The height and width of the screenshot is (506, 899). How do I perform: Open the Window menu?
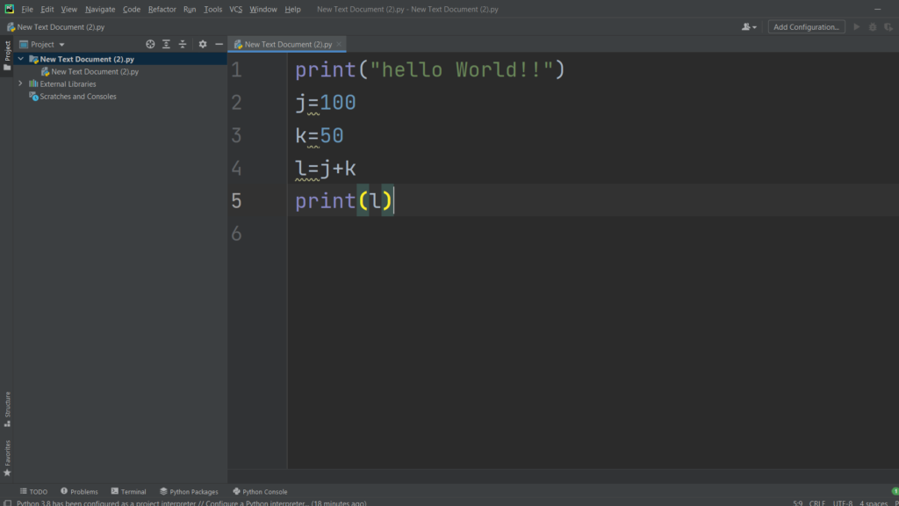coord(263,9)
